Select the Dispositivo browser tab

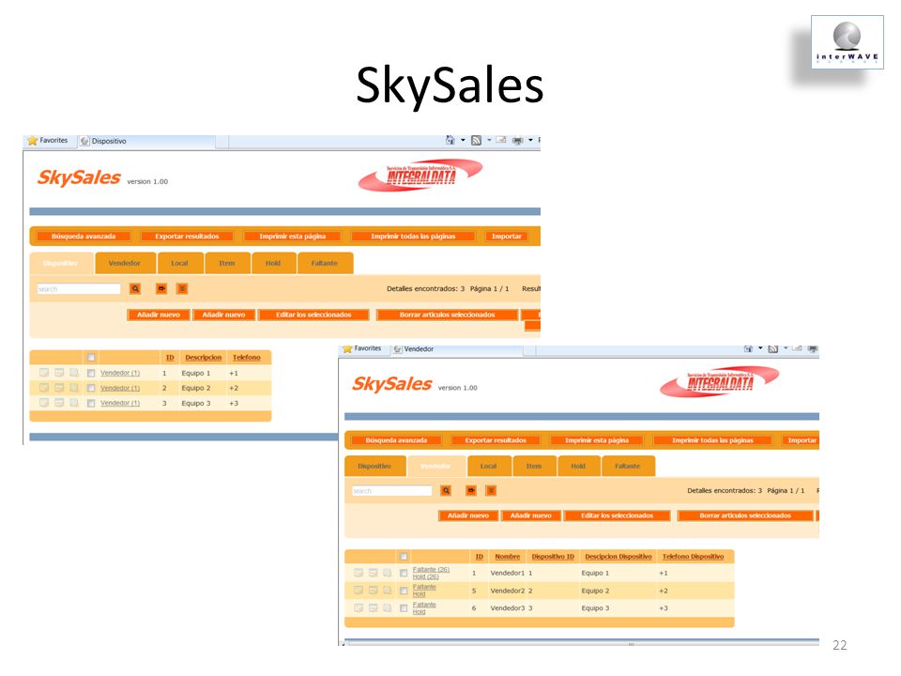pos(146,141)
